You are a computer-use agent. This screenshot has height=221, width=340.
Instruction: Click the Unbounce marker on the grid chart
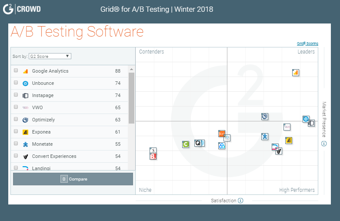(x=306, y=119)
